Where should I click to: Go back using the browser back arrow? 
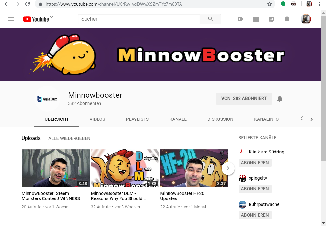click(x=7, y=4)
